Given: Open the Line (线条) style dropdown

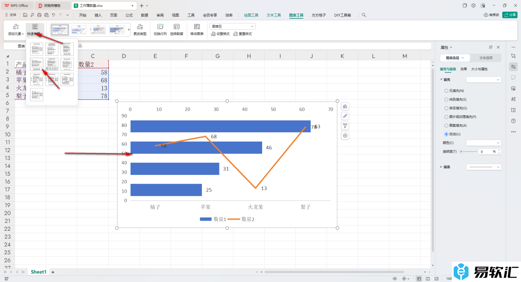Looking at the screenshot, I should 484,167.
